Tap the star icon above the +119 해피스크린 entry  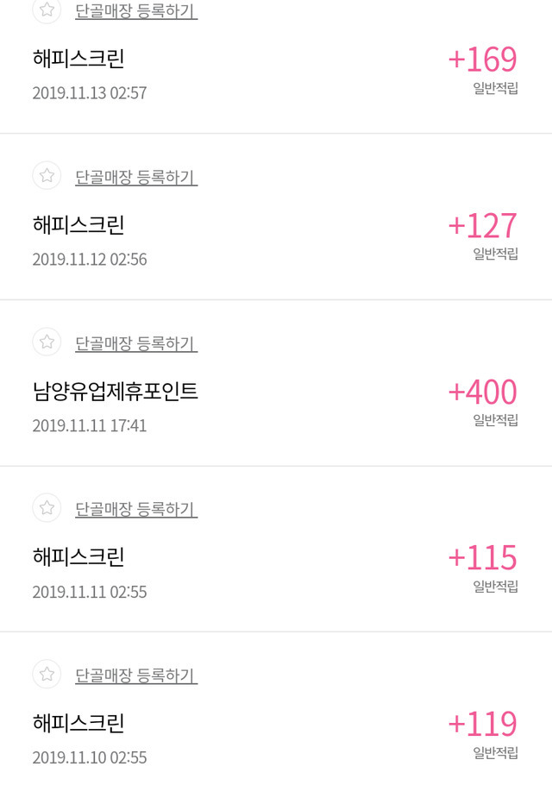tap(47, 673)
